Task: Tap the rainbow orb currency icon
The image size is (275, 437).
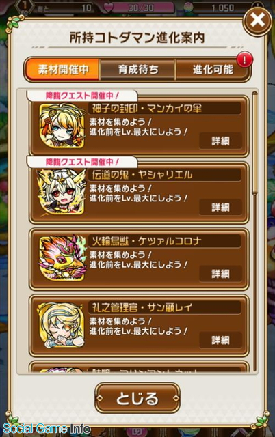Action: coord(188,7)
